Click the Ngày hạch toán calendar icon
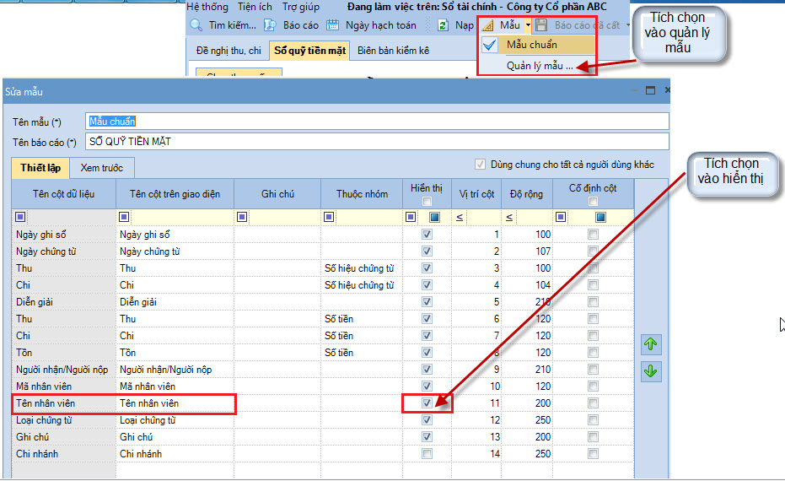The image size is (785, 481). 333,25
